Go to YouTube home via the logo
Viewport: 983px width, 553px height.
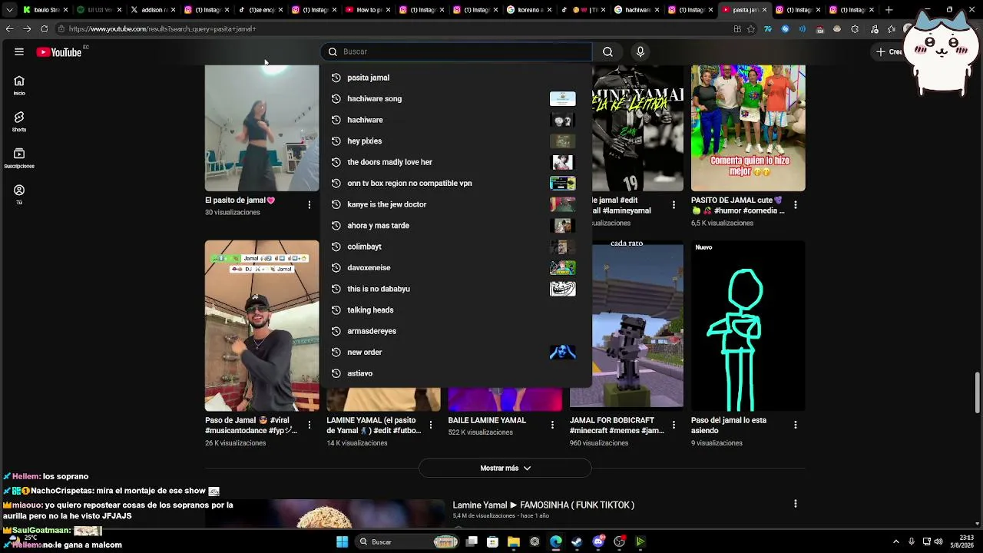[x=59, y=52]
